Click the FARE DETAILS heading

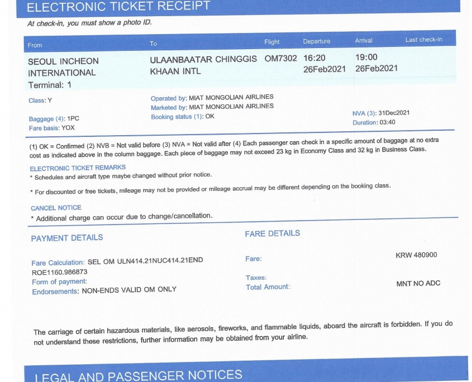[x=273, y=233]
